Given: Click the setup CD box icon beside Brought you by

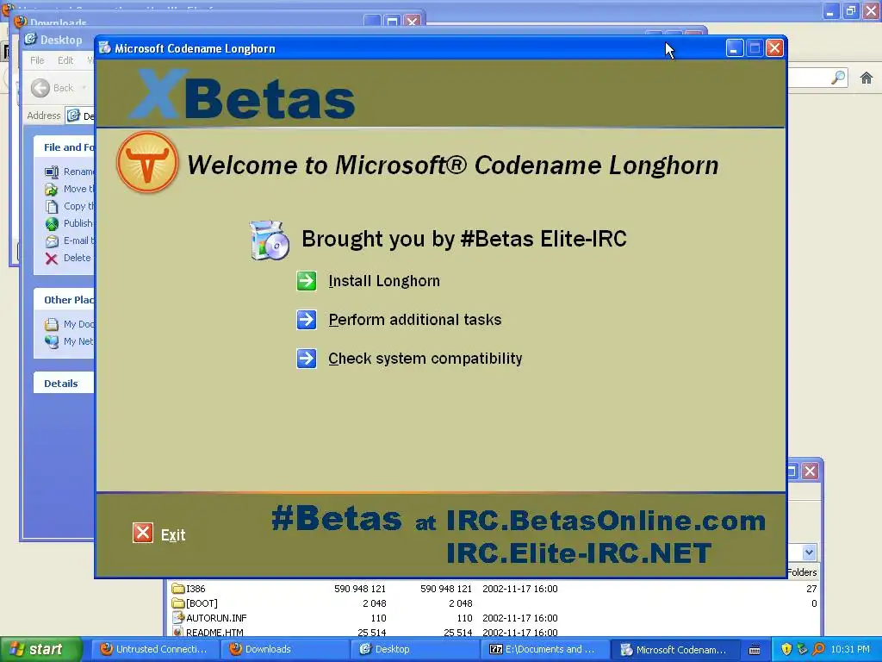Looking at the screenshot, I should click(x=270, y=240).
